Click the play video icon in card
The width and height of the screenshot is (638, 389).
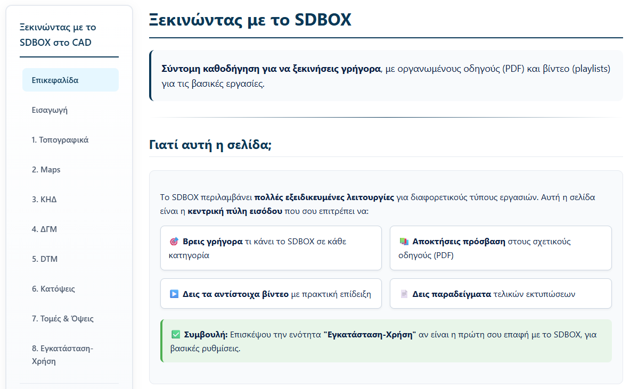[x=174, y=294]
